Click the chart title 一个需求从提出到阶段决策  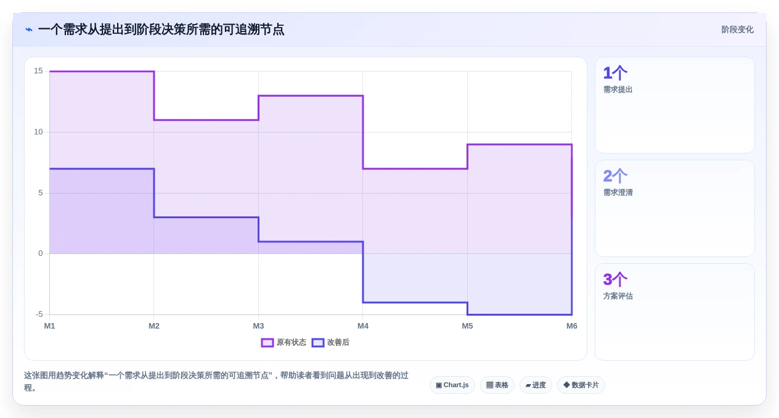point(161,30)
